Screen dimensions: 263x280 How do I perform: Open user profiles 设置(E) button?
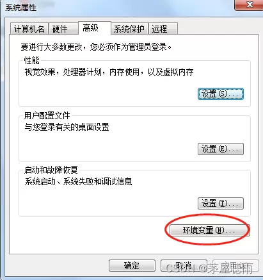[x=221, y=149]
